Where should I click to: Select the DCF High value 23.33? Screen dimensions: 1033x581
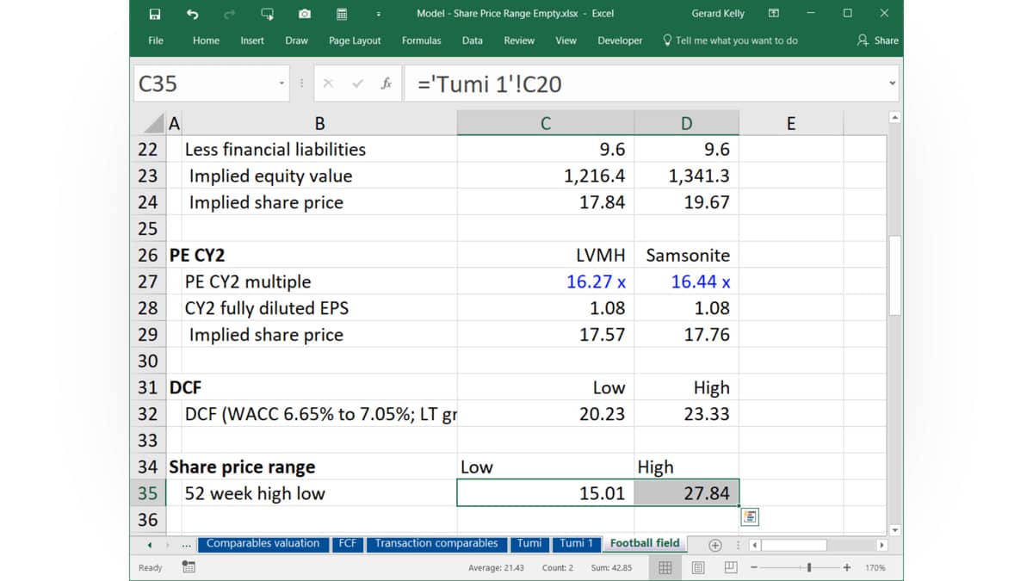coord(686,413)
